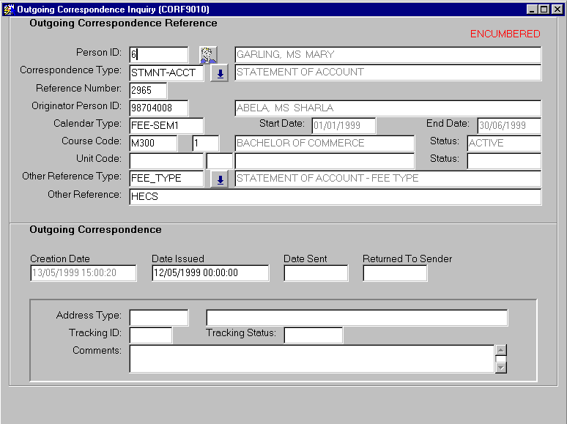Click the application icon in title bar
Viewport: 567px width, 424px height.
pyautogui.click(x=8, y=9)
